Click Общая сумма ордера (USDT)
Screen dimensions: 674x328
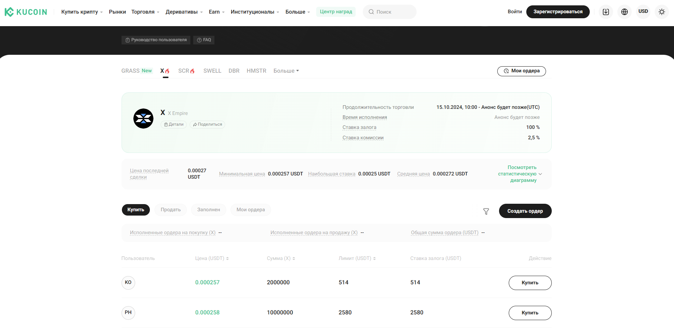pos(445,233)
